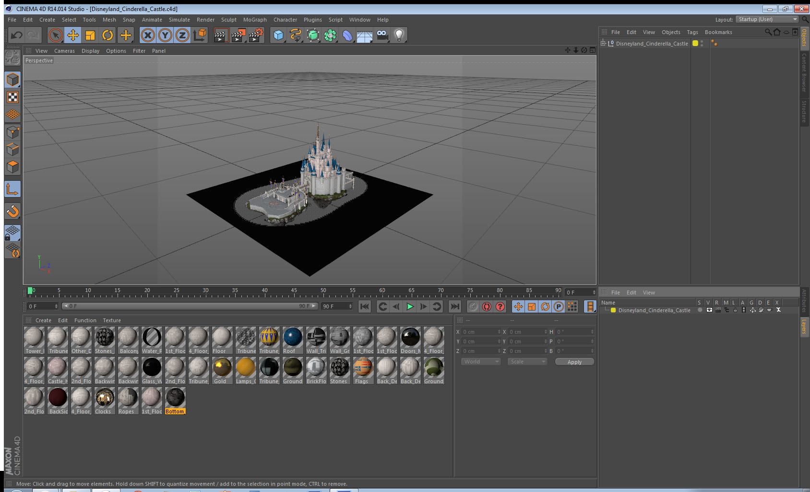Open the Layout dropdown Startup (User)
This screenshot has height=492, width=810.
(768, 20)
